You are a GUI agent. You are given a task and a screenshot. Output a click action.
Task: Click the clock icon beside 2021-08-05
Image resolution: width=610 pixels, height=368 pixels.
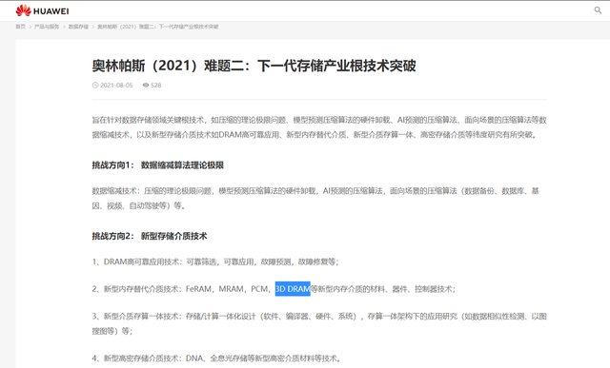[x=95, y=85]
